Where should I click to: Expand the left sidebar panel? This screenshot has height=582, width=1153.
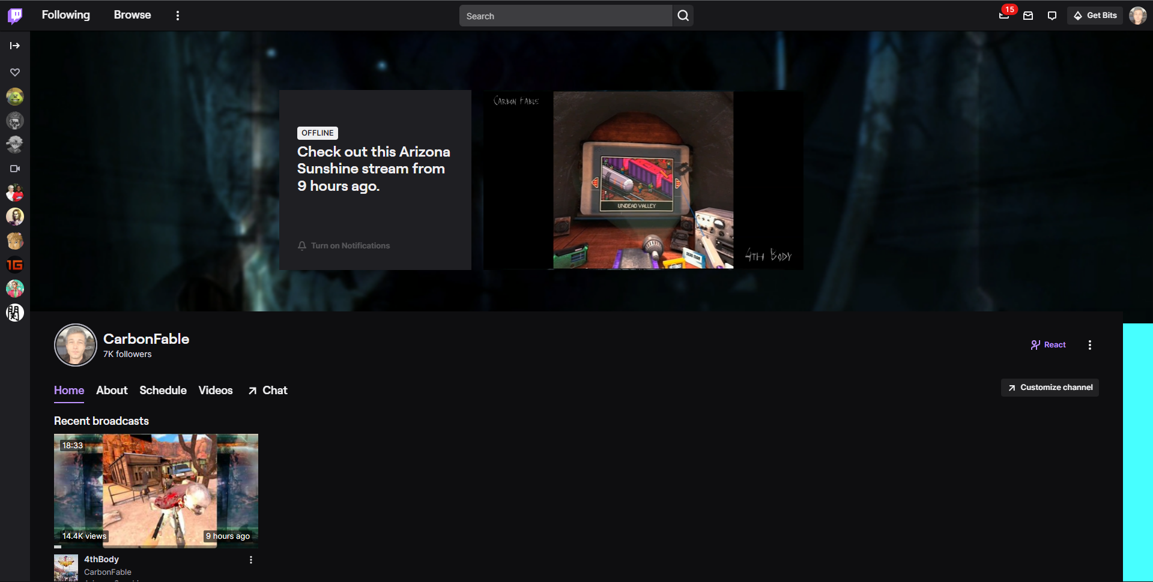click(15, 46)
